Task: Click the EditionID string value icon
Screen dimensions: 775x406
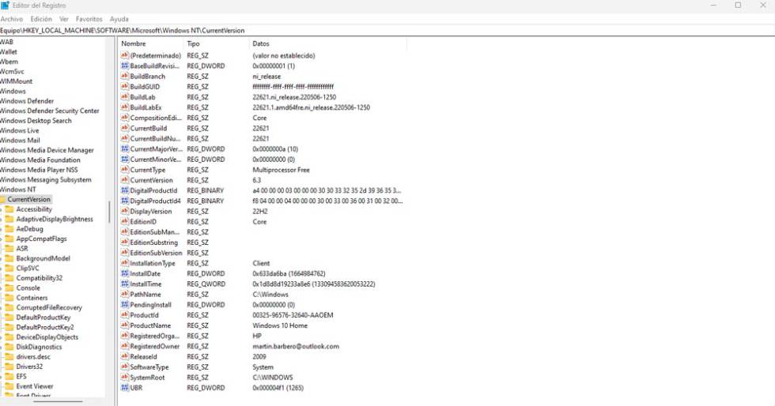Action: coord(125,221)
